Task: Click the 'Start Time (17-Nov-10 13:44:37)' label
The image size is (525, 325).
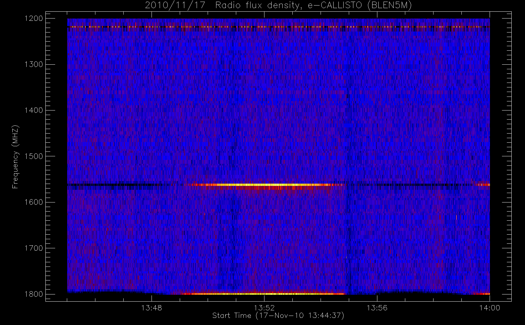Action: (278, 316)
